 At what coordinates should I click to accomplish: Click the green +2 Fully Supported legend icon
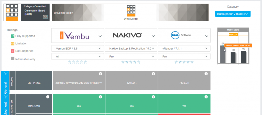[x=13, y=36]
